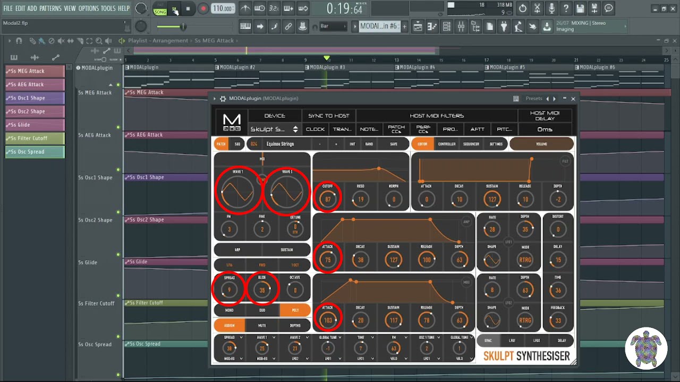Viewport: 680px width, 382px height.
Task: Expand the WAVE 2 mod slot dropdown arrow
Action: click(307, 337)
